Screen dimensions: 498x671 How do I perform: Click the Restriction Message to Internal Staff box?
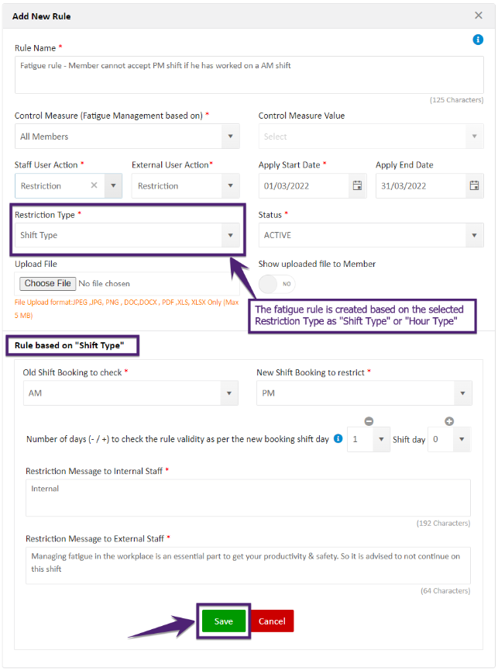[248, 498]
